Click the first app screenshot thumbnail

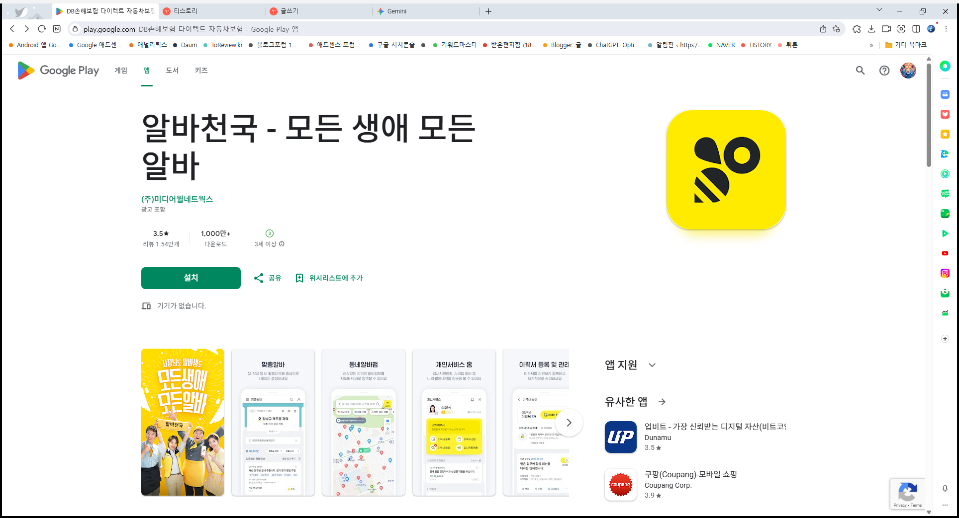182,423
